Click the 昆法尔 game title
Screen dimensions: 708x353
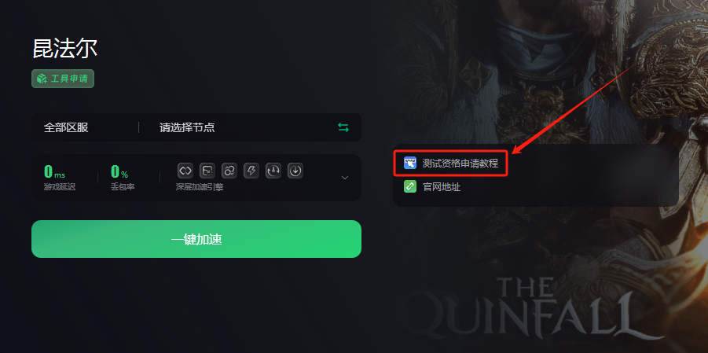[x=65, y=49]
